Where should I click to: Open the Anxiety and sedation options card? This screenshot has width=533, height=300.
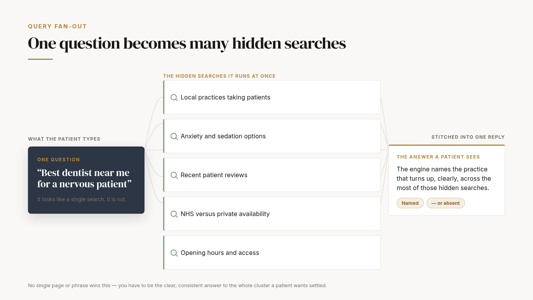pyautogui.click(x=272, y=136)
